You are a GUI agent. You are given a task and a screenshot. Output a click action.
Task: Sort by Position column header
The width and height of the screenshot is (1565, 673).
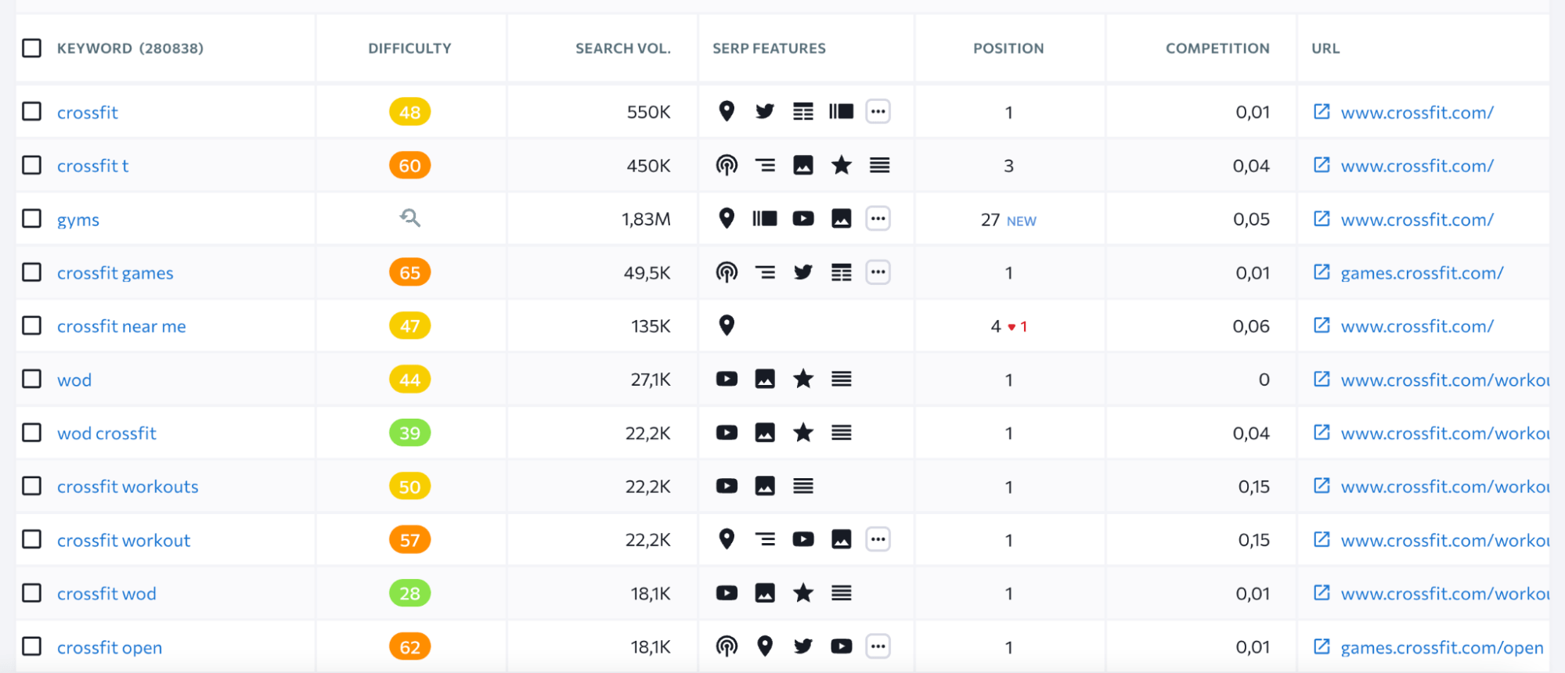point(1008,49)
